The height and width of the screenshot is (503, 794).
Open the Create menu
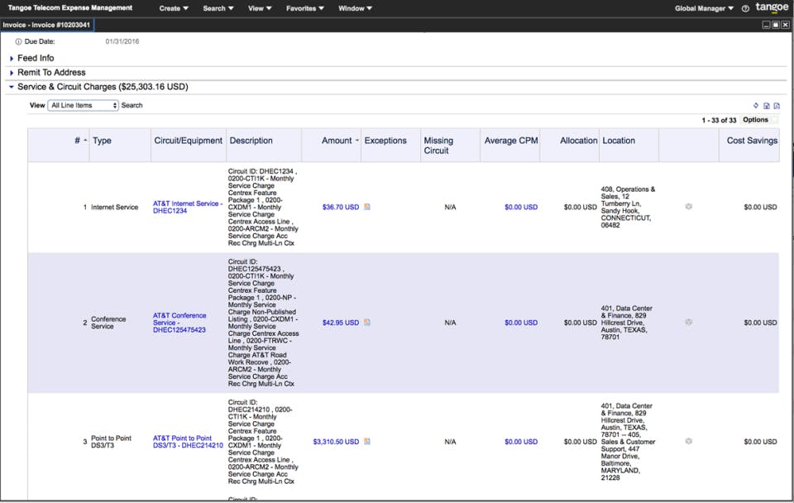(174, 8)
